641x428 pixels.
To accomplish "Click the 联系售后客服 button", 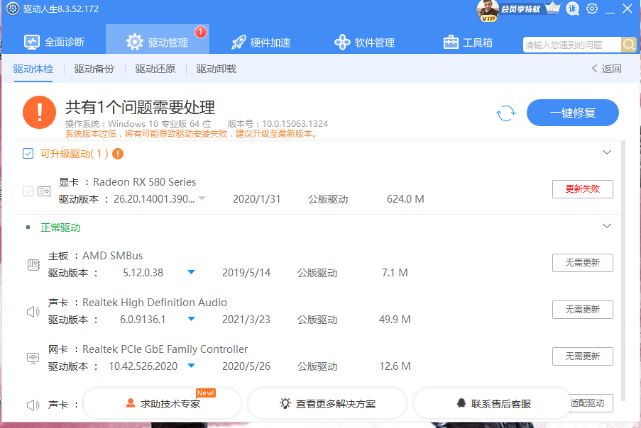I will (x=493, y=403).
